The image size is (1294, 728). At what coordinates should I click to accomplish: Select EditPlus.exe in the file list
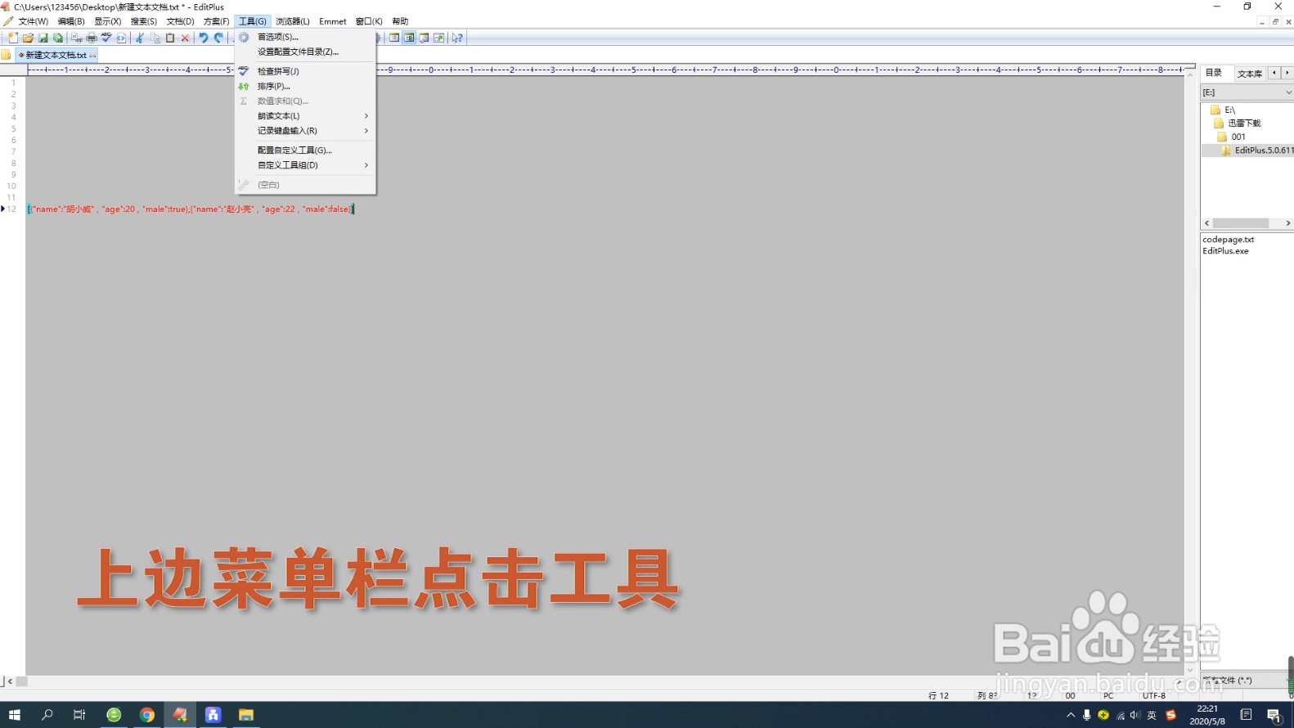1225,251
